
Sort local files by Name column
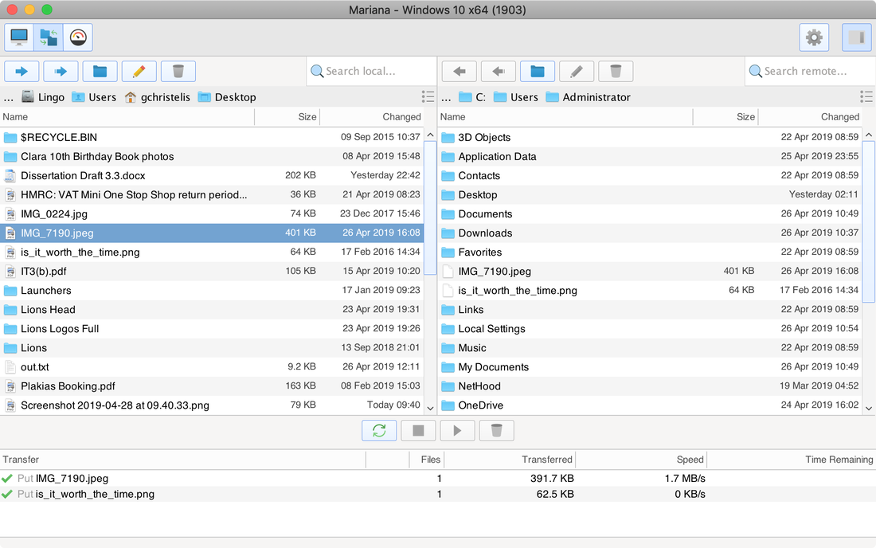click(127, 117)
